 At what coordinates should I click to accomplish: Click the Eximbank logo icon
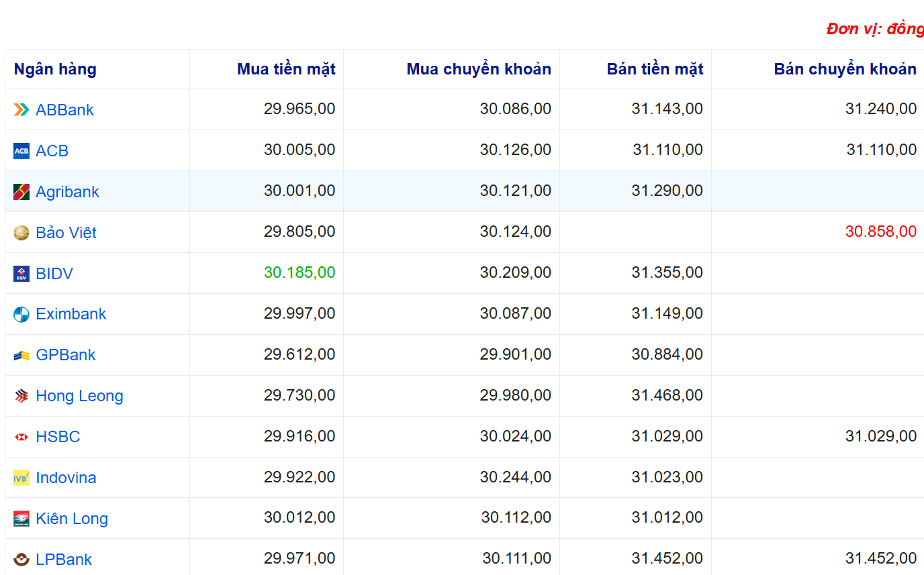(x=21, y=314)
